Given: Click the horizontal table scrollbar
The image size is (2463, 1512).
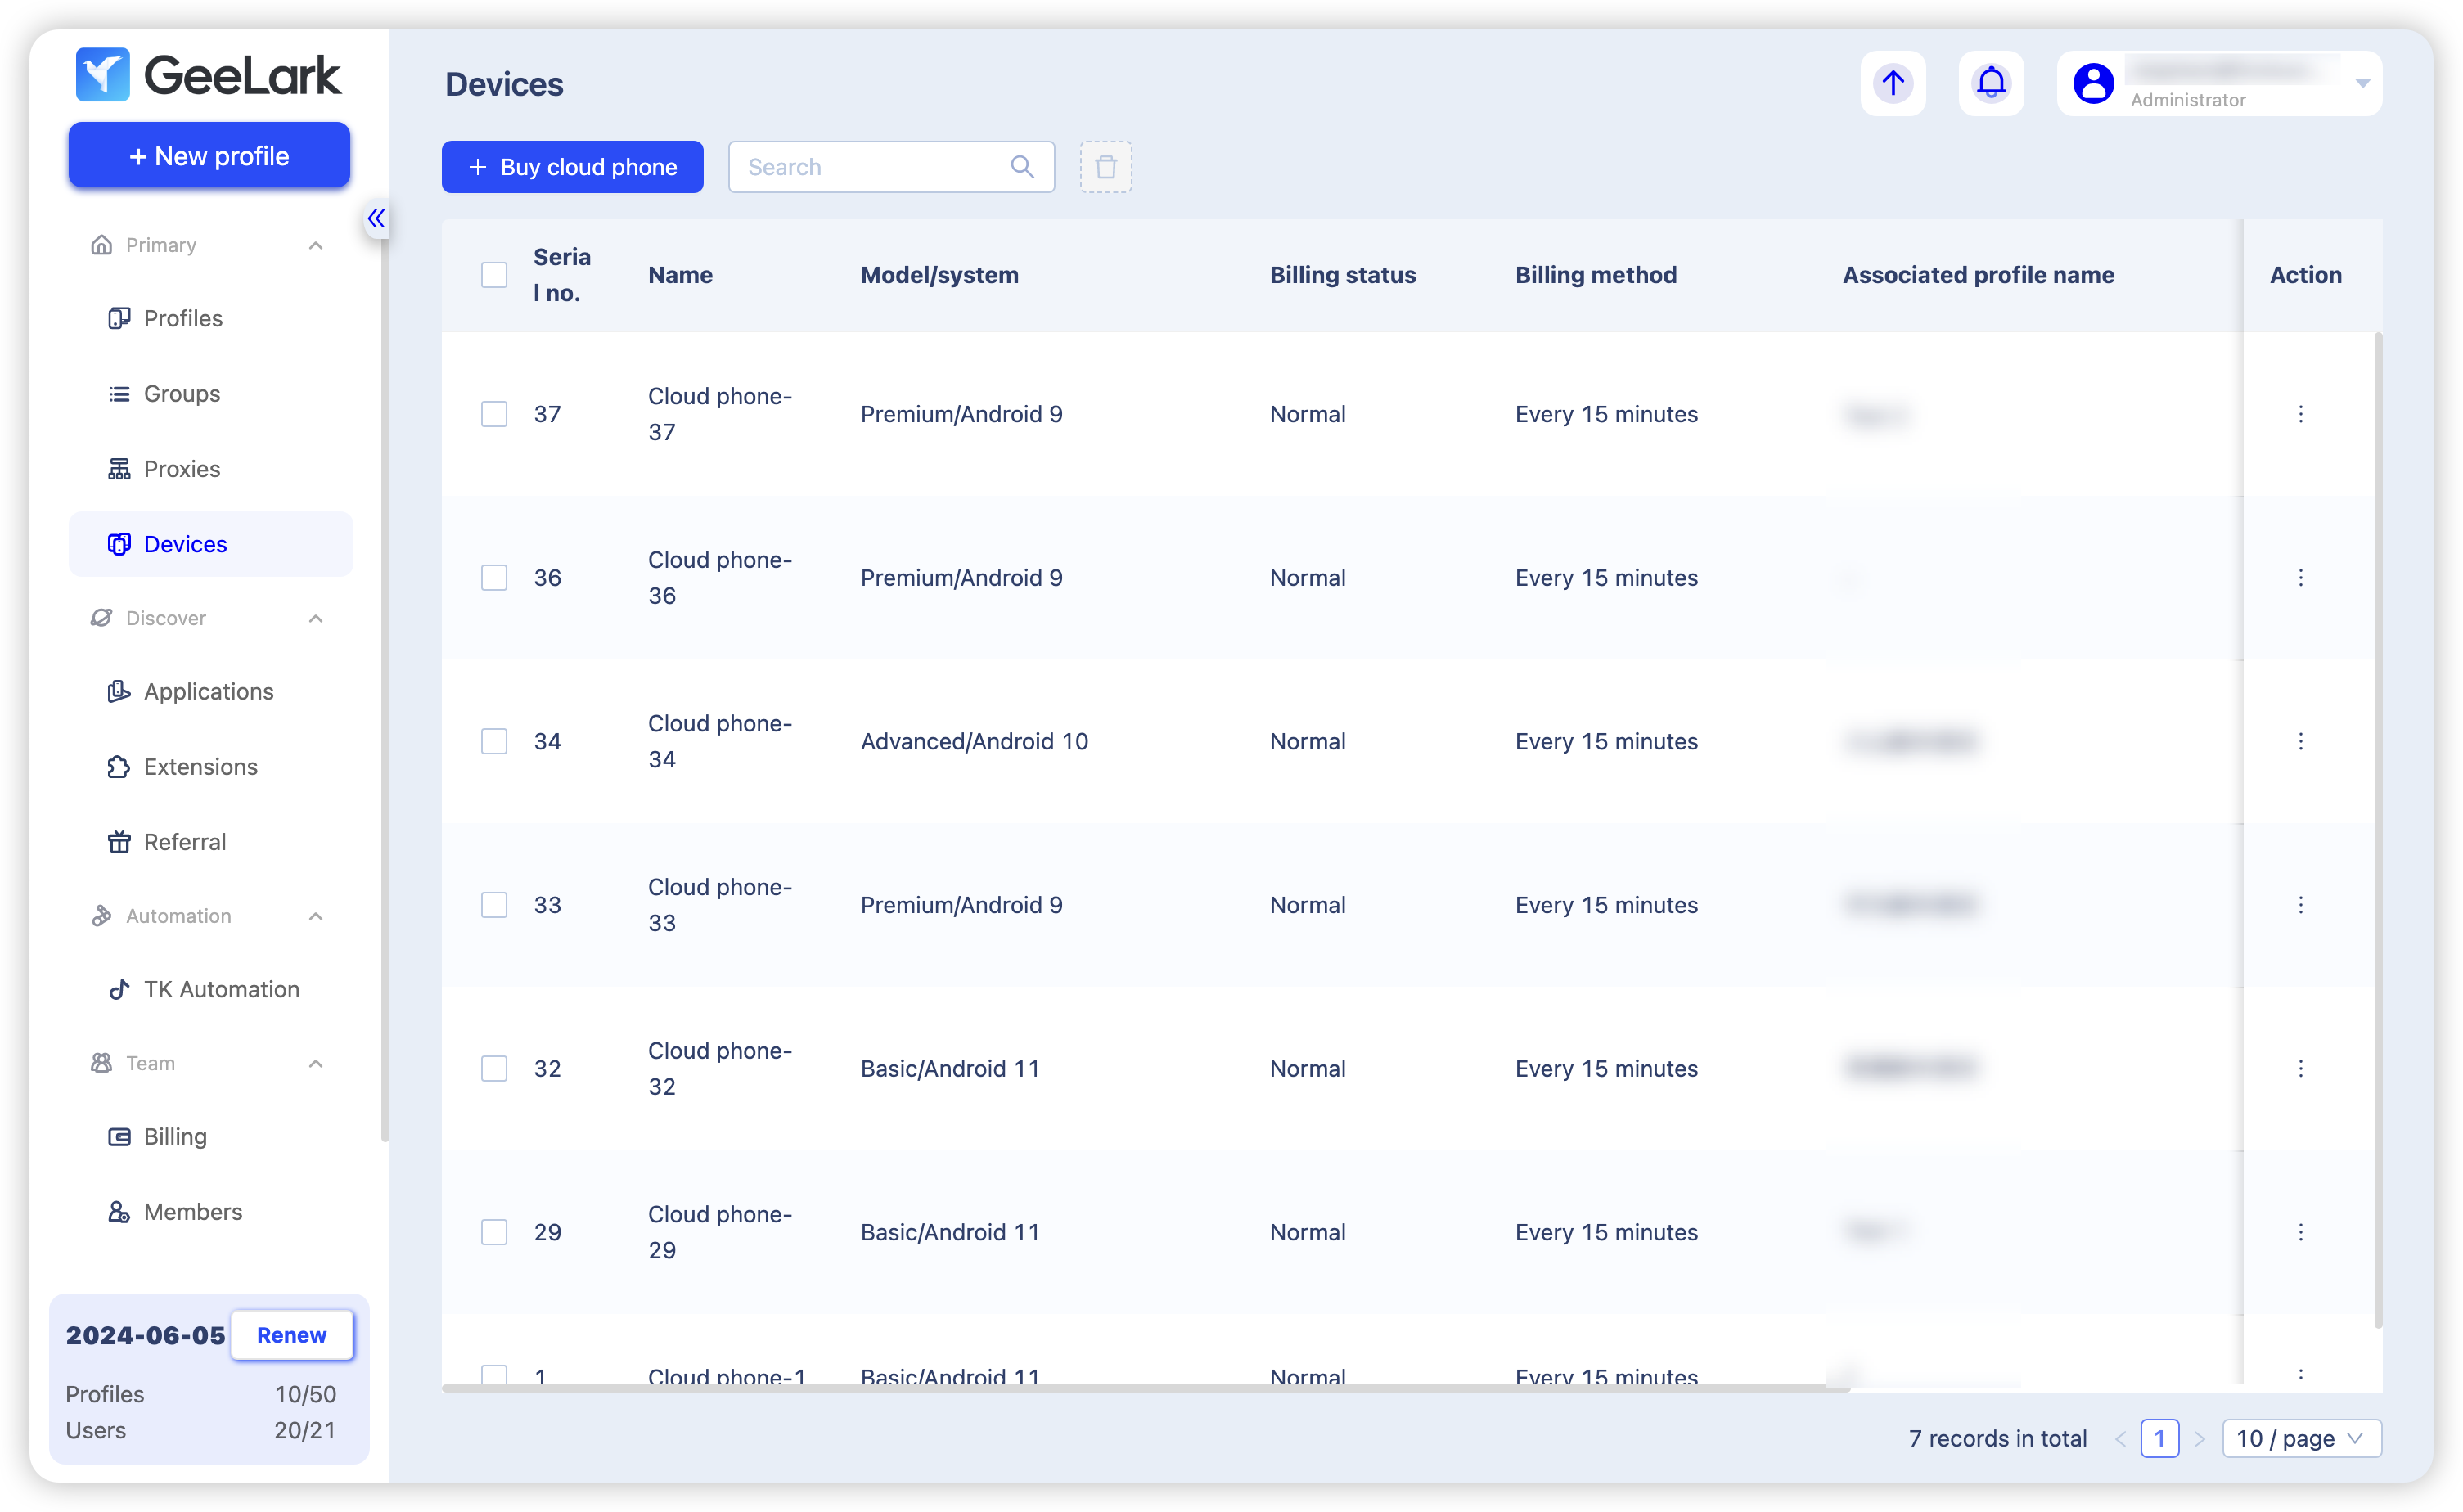Looking at the screenshot, I should (x=1145, y=1388).
